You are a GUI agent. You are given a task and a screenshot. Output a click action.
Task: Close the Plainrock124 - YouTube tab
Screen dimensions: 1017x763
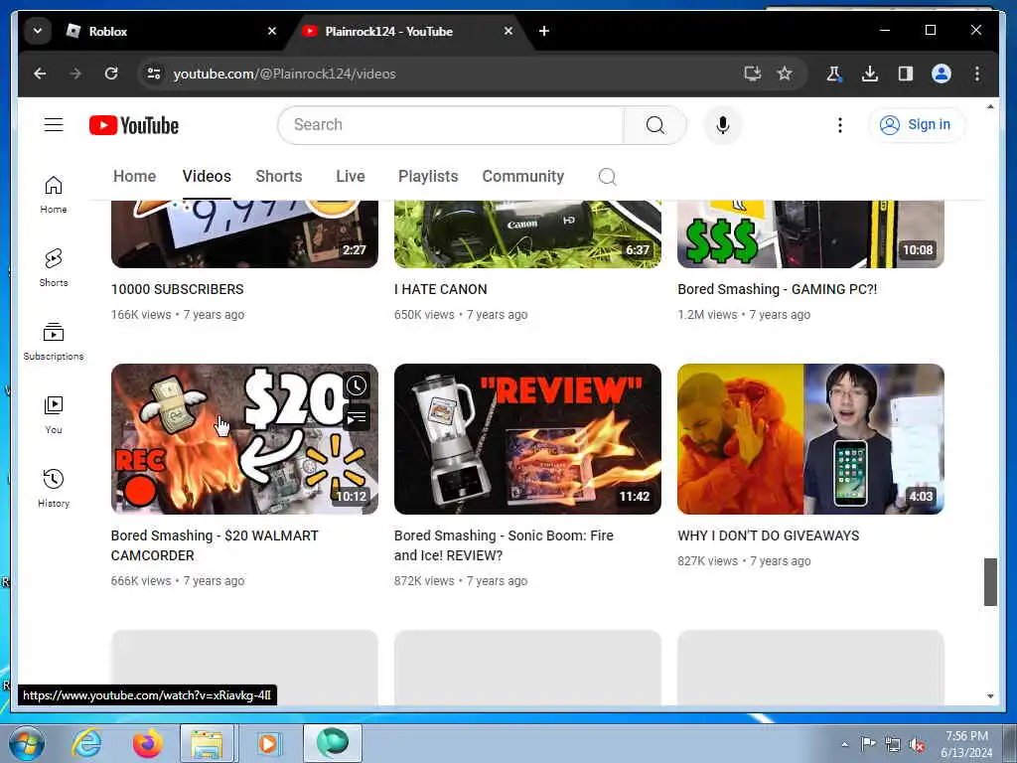click(x=508, y=31)
